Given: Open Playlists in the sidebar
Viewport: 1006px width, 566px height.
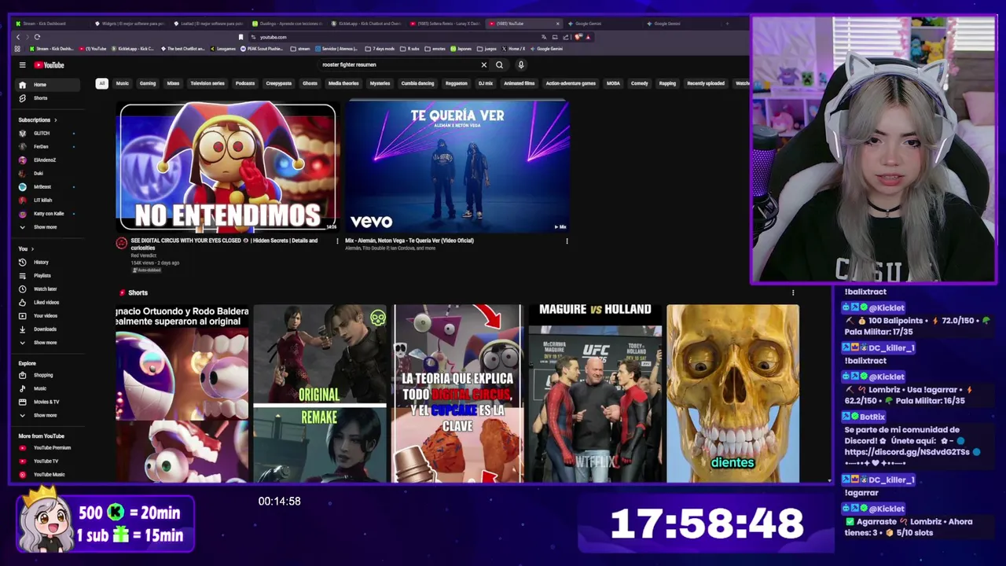Looking at the screenshot, I should pos(49,276).
